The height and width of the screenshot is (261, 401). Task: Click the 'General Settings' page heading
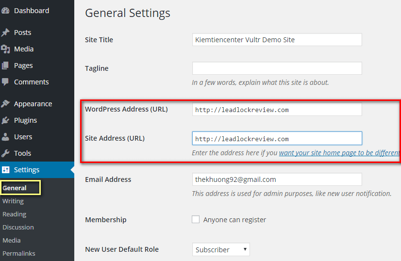tap(128, 13)
